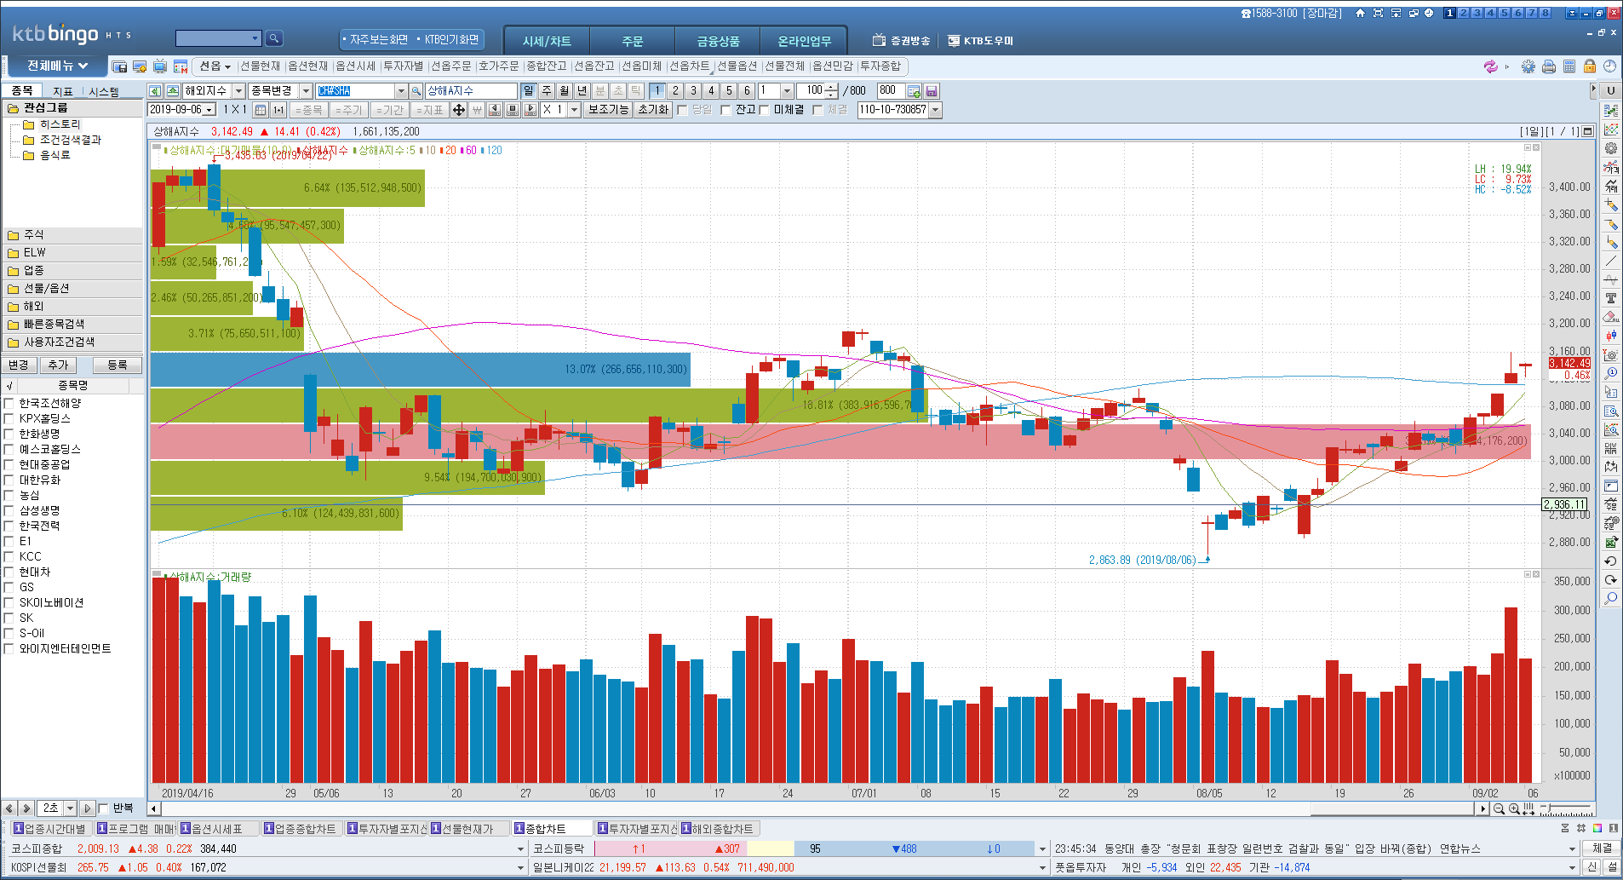Open the 금융상품 main tab
Image resolution: width=1623 pixels, height=880 pixels.
[718, 41]
